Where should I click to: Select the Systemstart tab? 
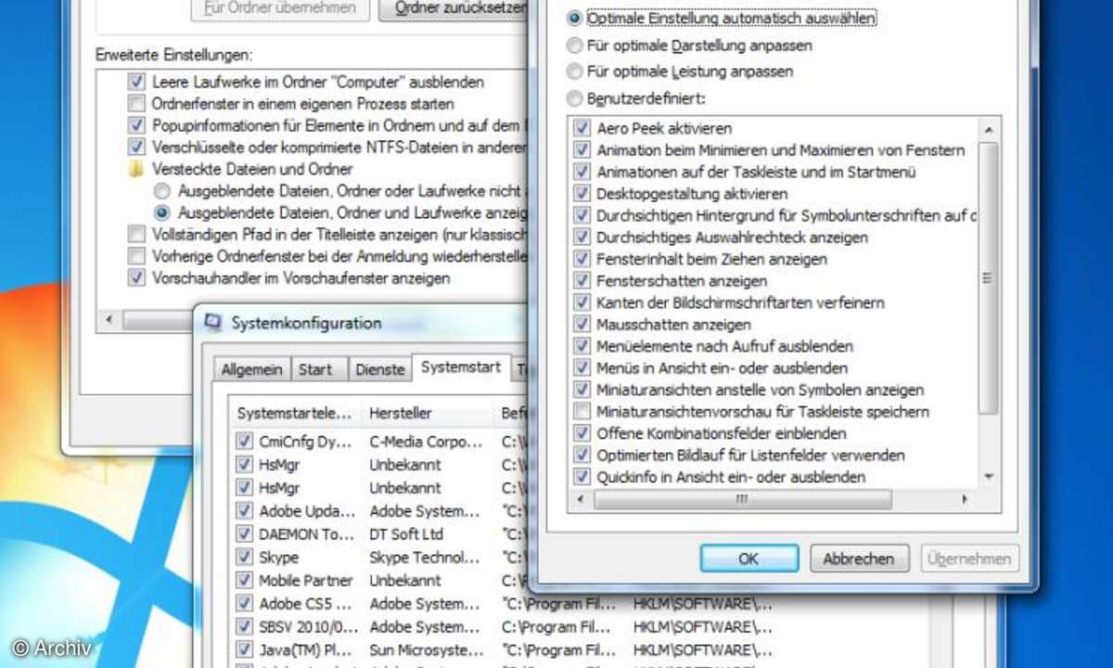[461, 367]
